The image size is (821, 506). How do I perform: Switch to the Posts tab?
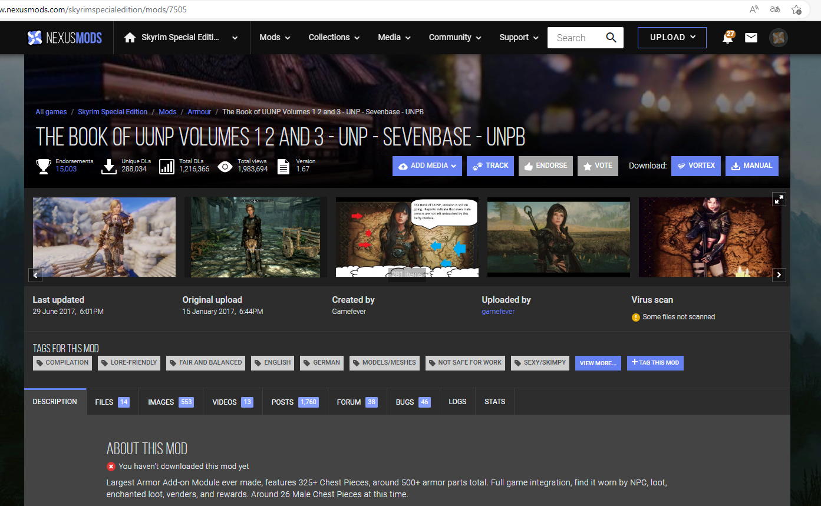pyautogui.click(x=295, y=402)
